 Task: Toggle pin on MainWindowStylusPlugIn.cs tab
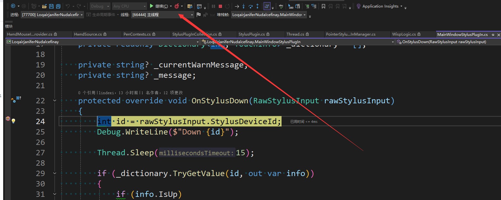point(493,35)
